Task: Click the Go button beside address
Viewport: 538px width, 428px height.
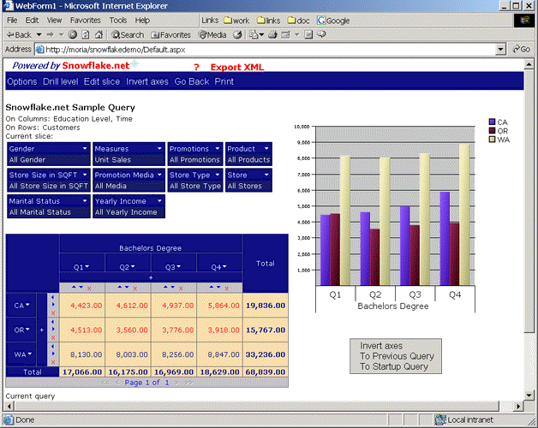Action: click(521, 50)
